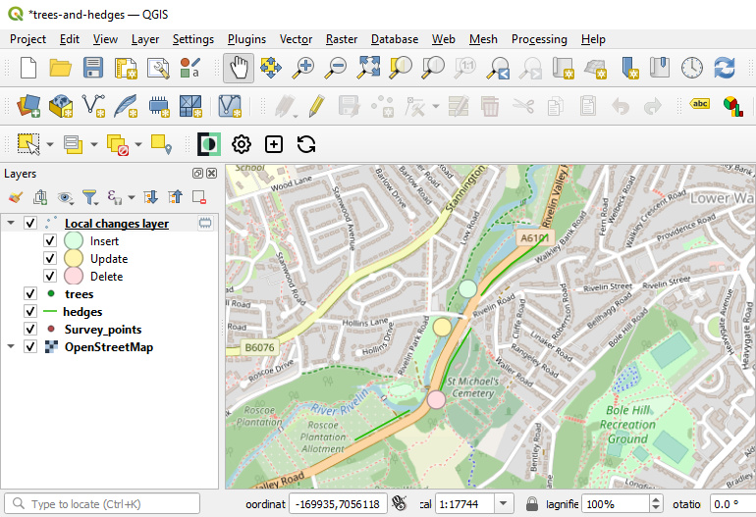Open new print layout icon
This screenshot has height=517, width=756.
(x=126, y=68)
